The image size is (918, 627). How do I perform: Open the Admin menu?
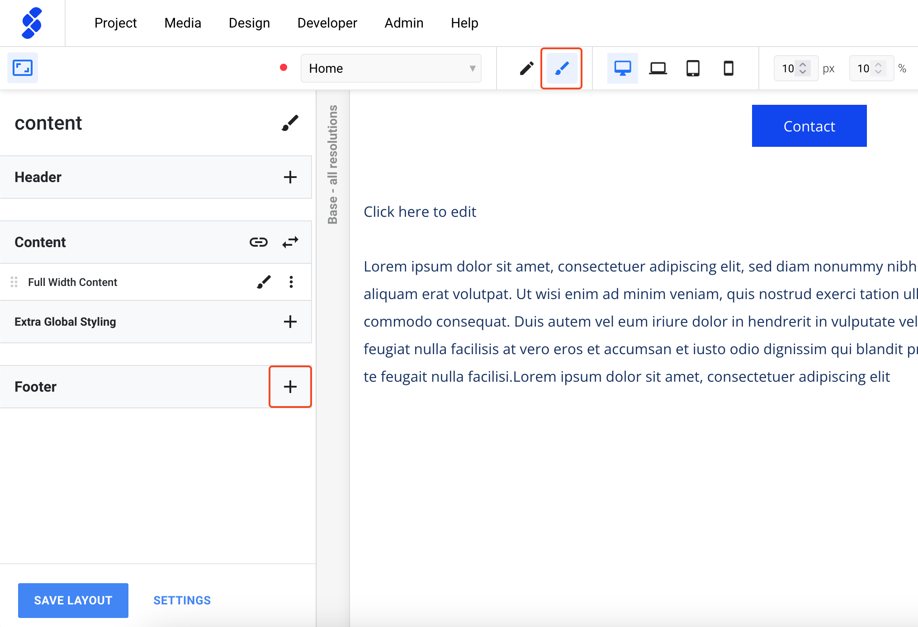click(404, 23)
